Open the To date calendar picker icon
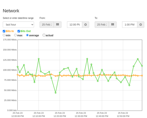The width and height of the screenshot is (147, 118). [113, 25]
